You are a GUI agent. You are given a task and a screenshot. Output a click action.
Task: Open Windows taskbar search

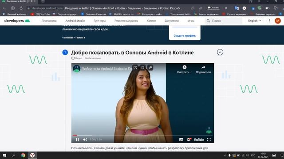pyautogui.click(x=13, y=155)
